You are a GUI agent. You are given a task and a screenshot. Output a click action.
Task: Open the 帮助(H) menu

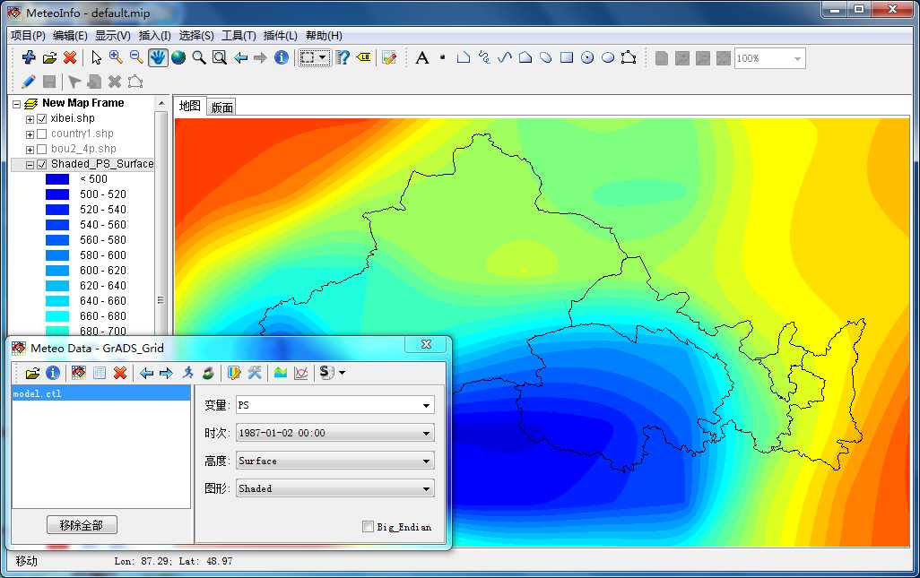point(324,36)
